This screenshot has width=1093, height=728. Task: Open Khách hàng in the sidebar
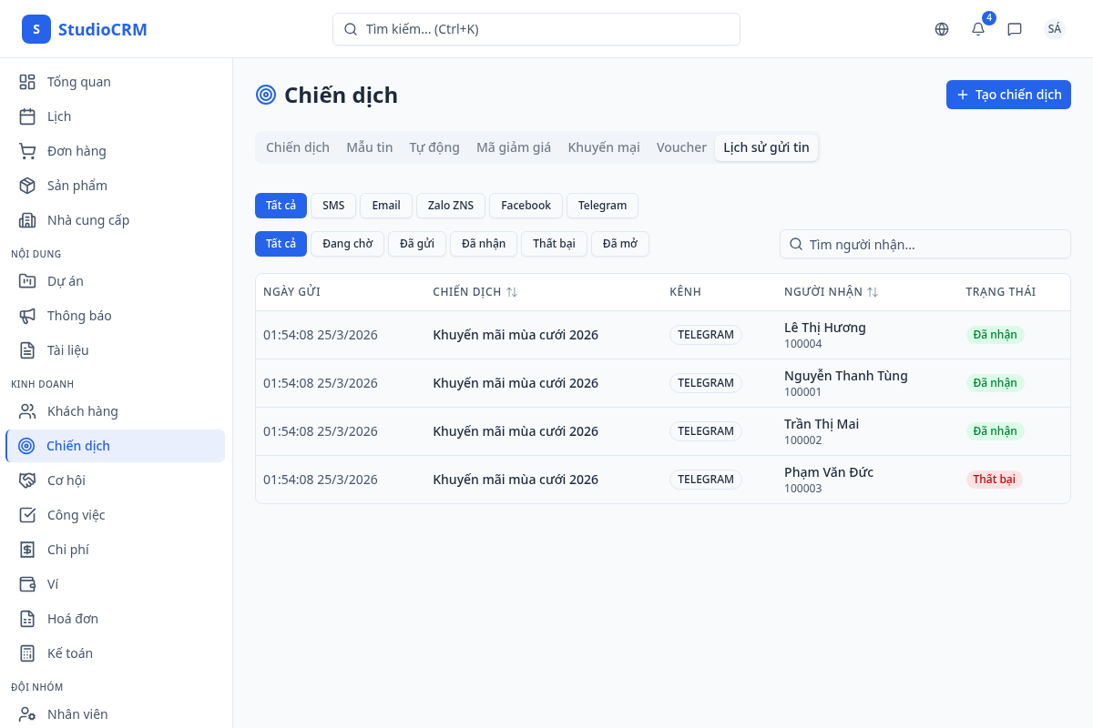point(82,411)
